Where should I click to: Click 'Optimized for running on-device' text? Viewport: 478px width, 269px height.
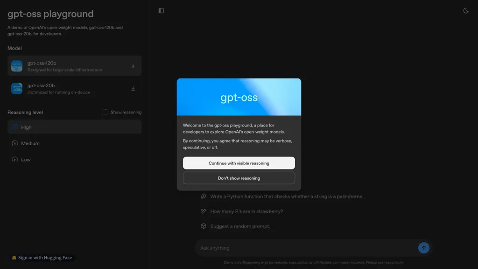pos(58,92)
